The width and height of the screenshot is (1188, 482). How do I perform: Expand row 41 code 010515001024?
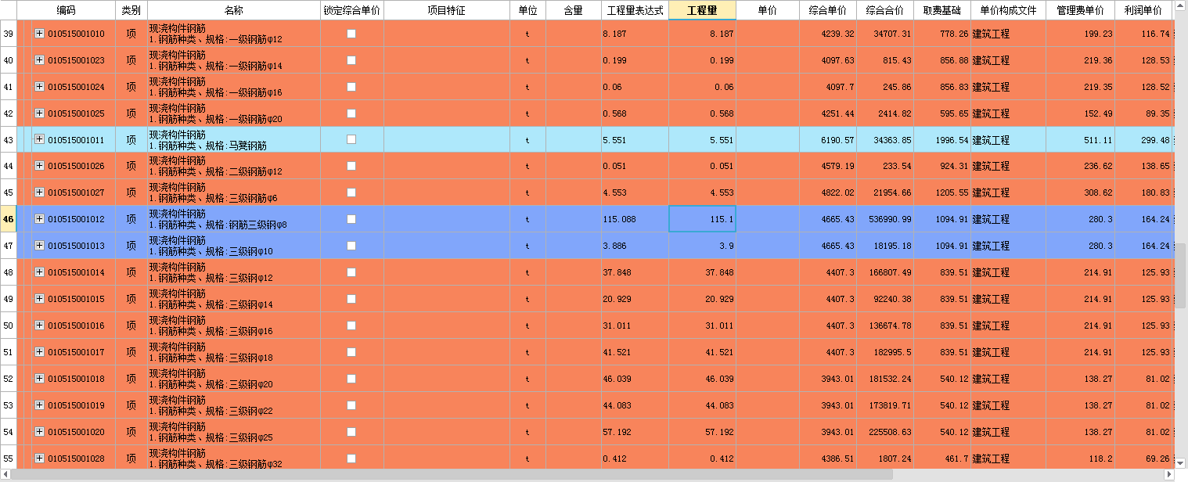click(x=39, y=87)
